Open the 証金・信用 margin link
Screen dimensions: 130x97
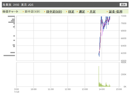(x=116, y=12)
